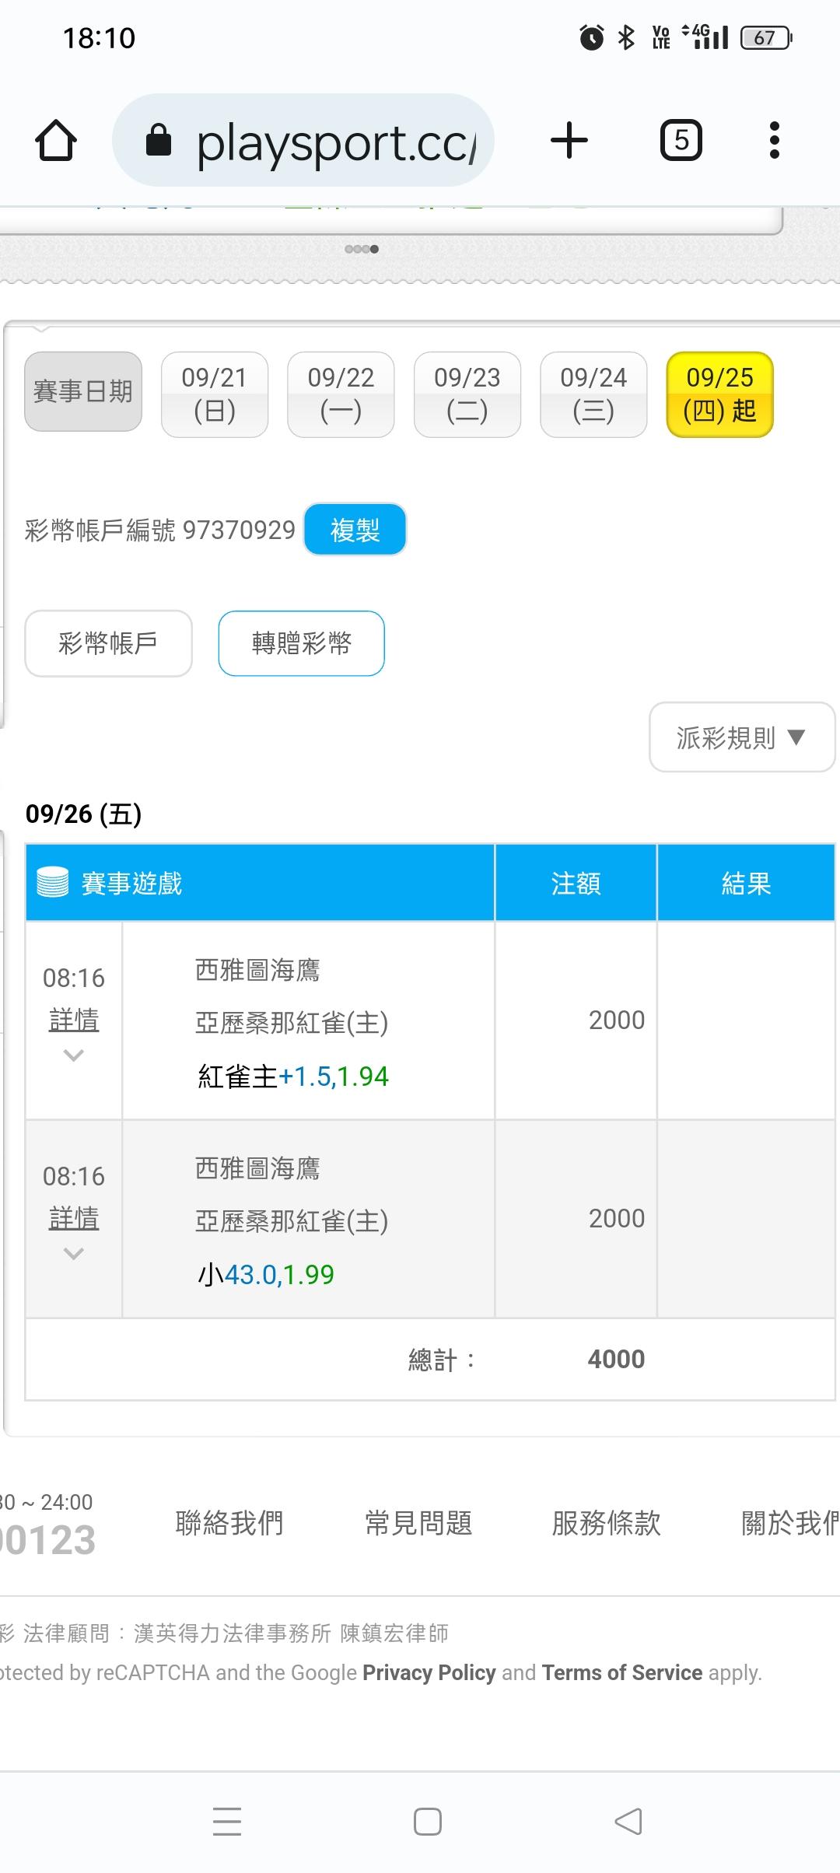Click the 複製 copy button
Image resolution: width=840 pixels, height=1873 pixels.
click(355, 530)
